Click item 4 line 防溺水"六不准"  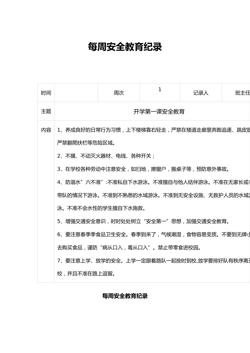pos(153,182)
